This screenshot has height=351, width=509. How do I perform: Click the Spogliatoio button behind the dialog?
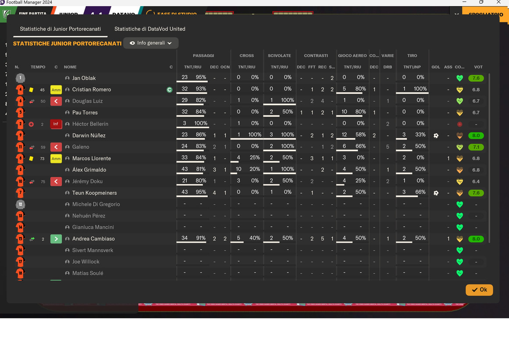click(486, 14)
